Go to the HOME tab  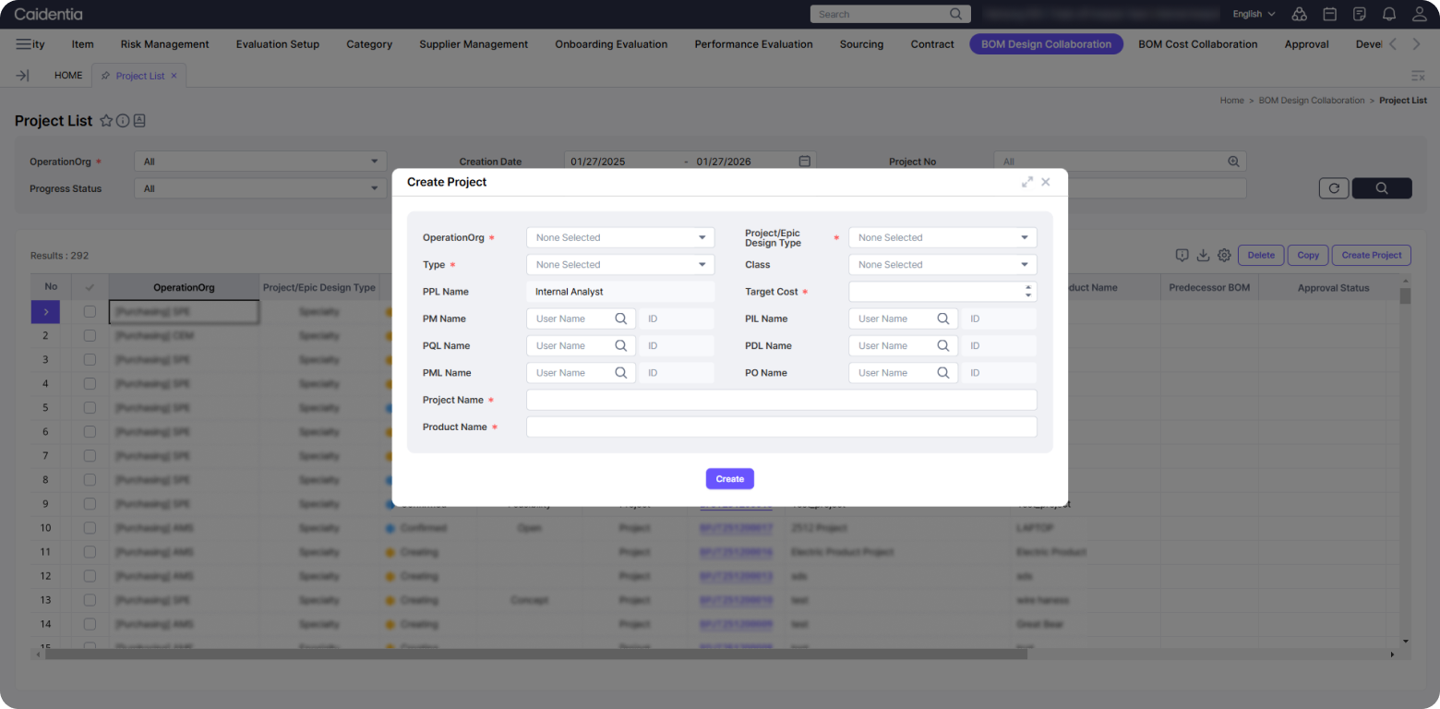point(68,76)
